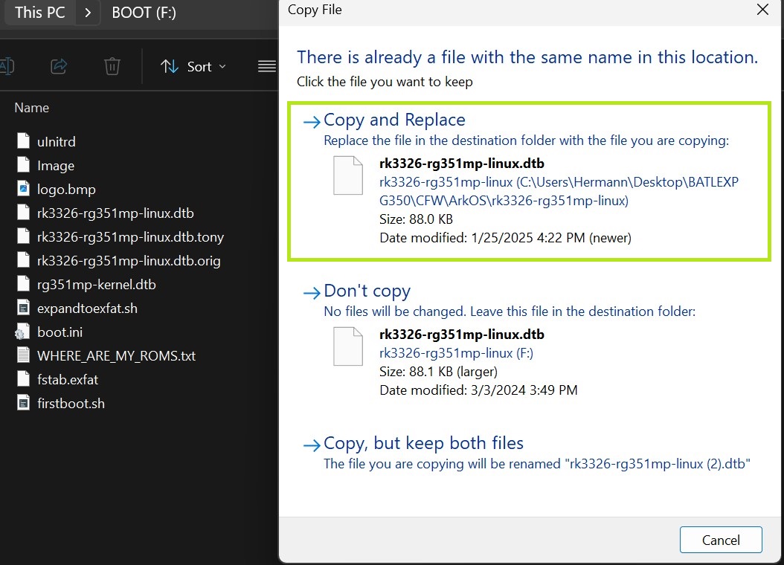Click the Share icon in toolbar
Image resolution: width=784 pixels, height=565 pixels.
pos(59,67)
